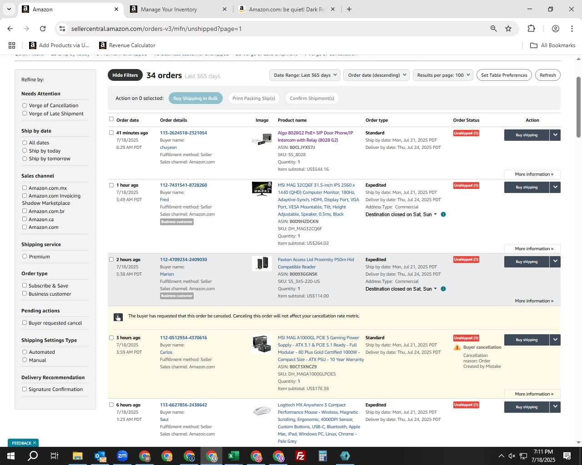Check the Amazon.ca sales channel

[x=25, y=219]
